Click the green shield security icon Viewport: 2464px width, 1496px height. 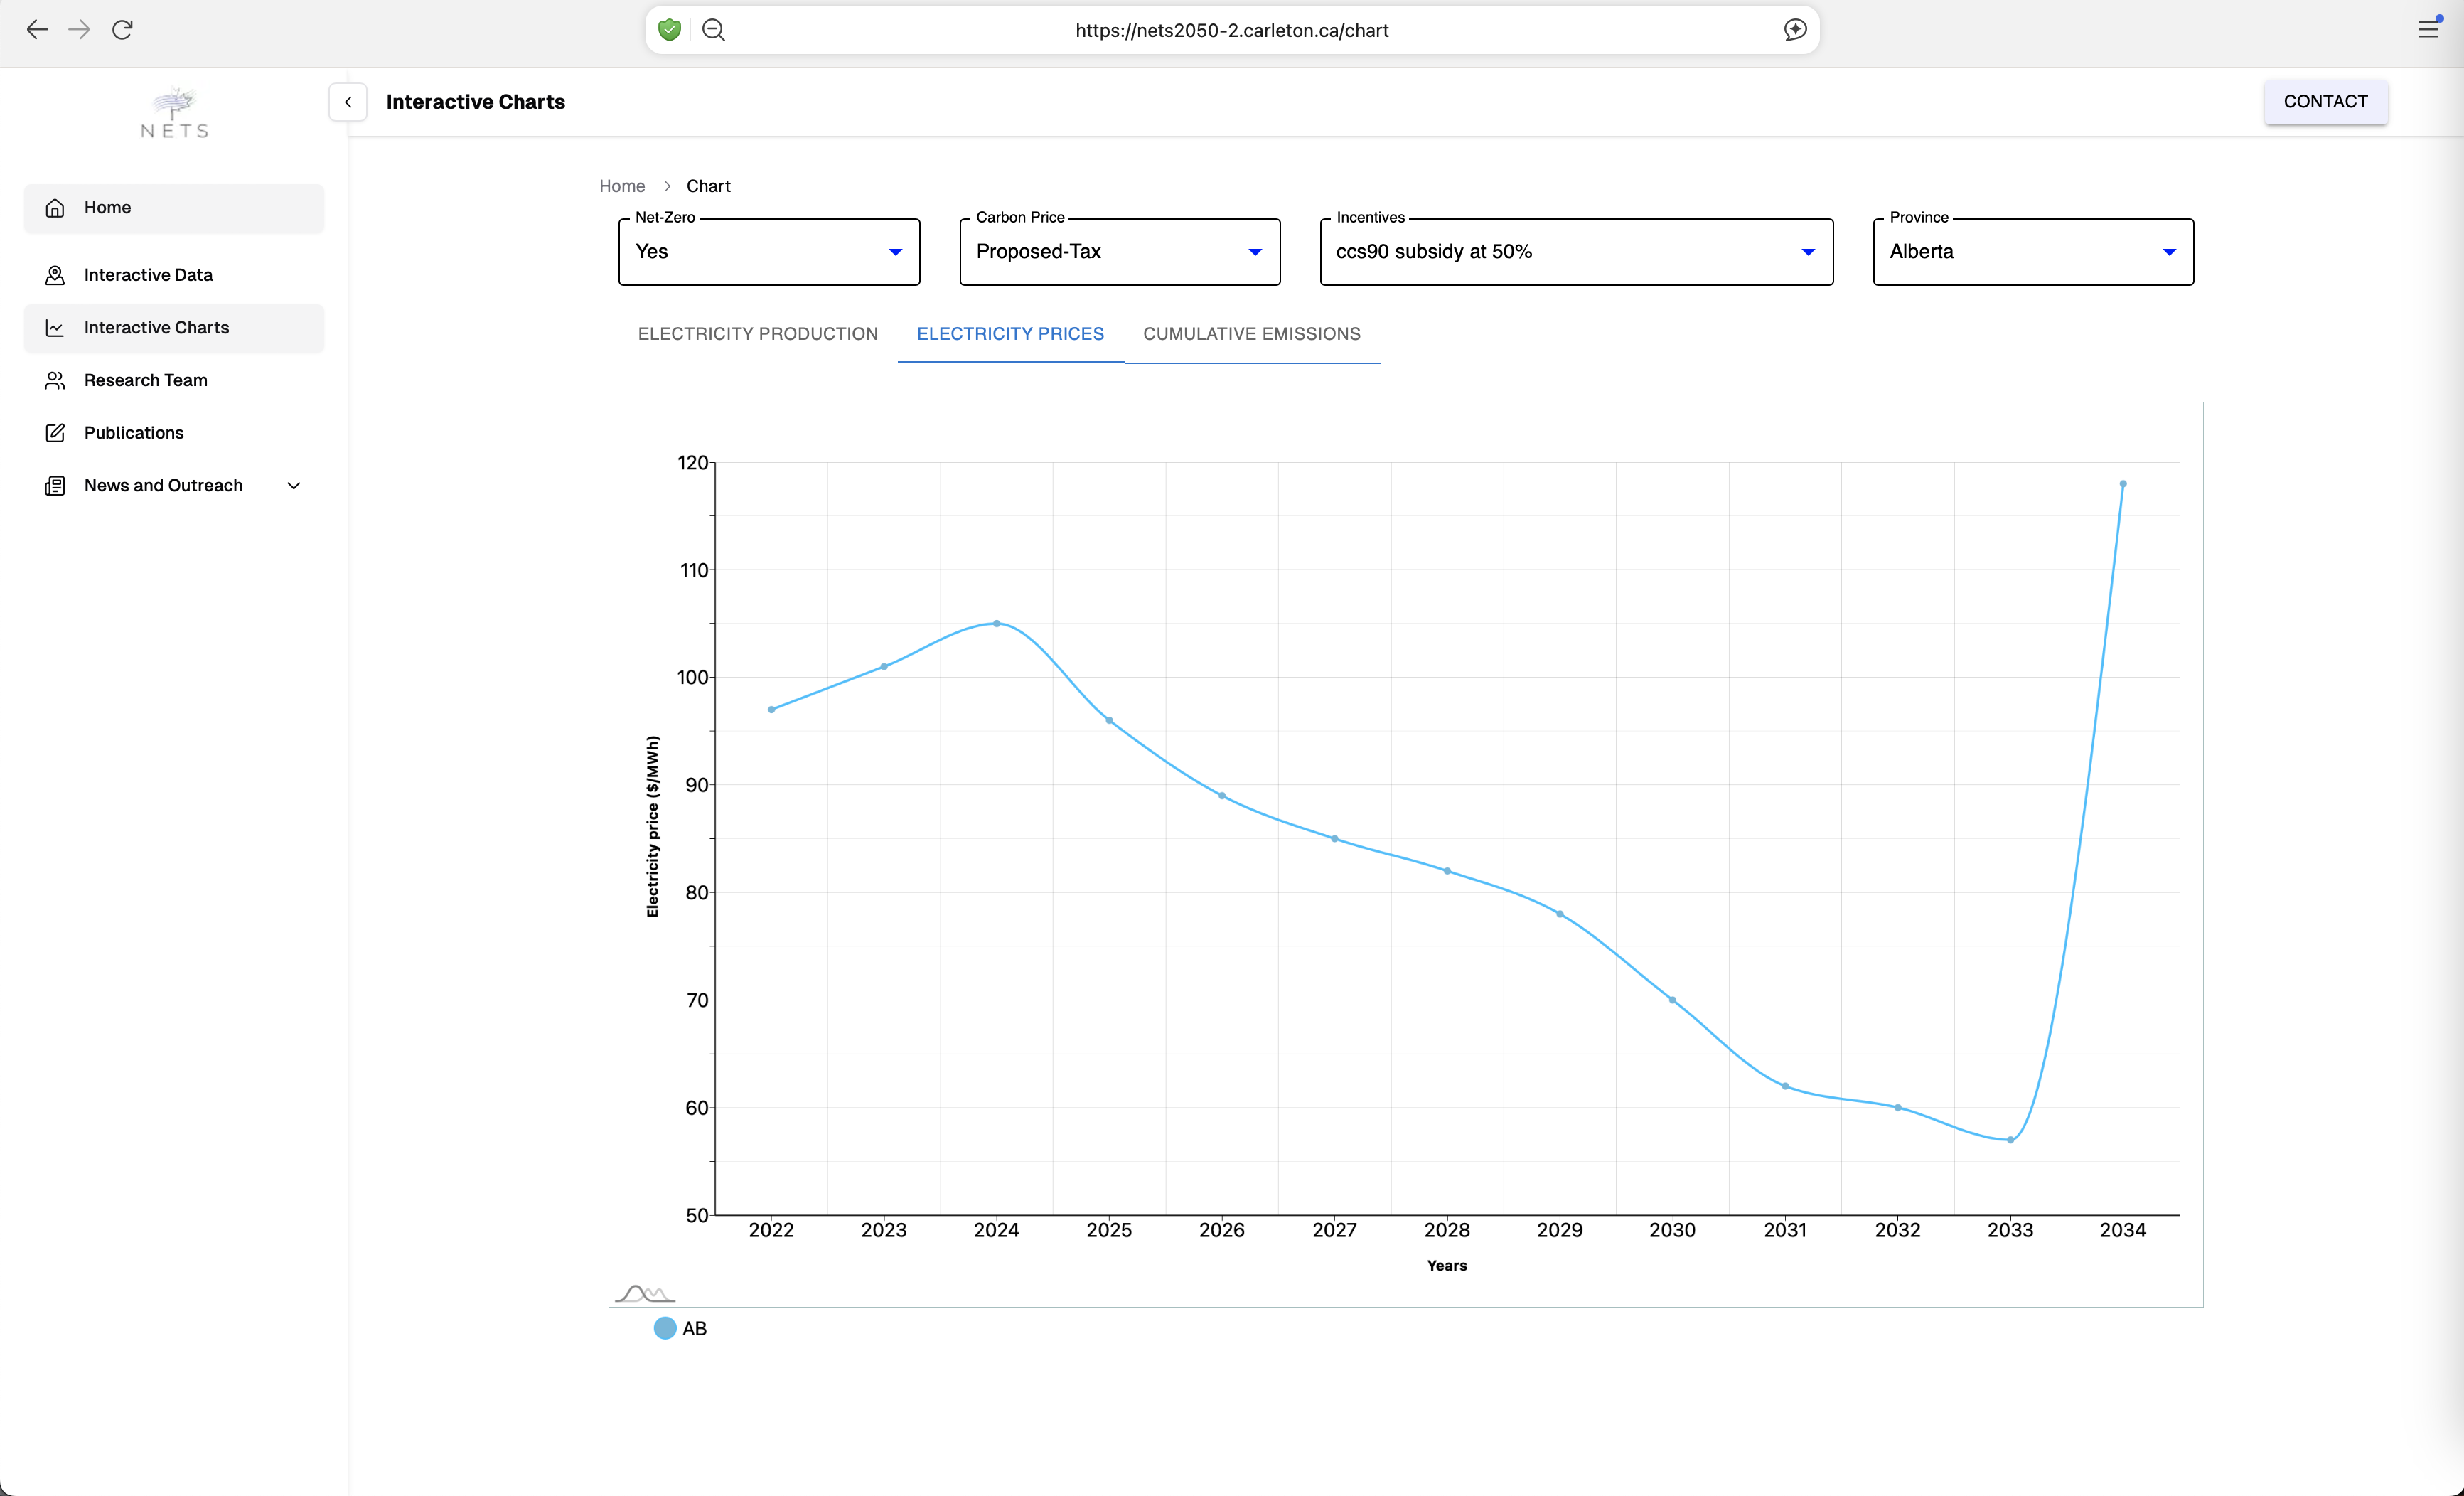coord(670,30)
